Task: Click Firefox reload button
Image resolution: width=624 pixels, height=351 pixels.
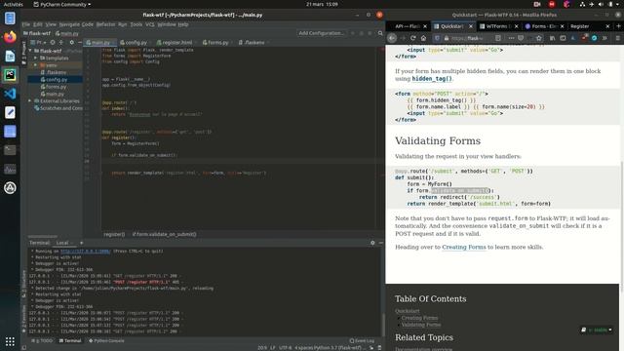Action: coord(413,38)
